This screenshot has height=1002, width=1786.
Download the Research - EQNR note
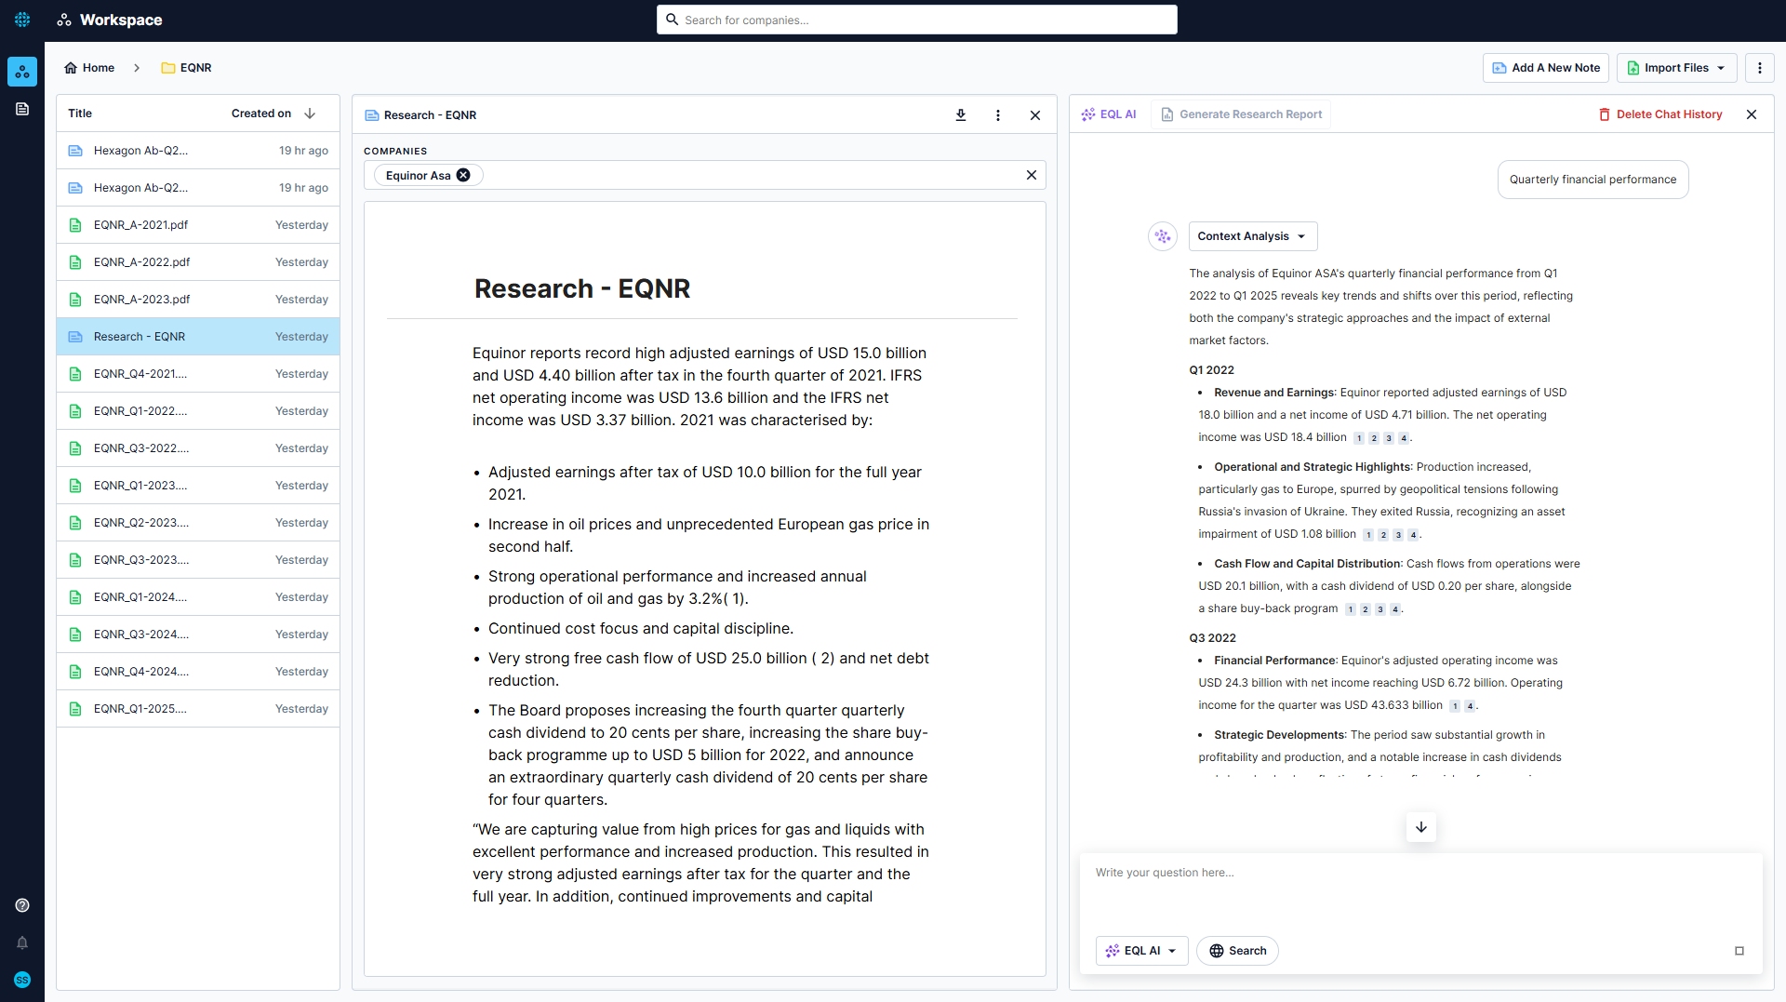961,115
